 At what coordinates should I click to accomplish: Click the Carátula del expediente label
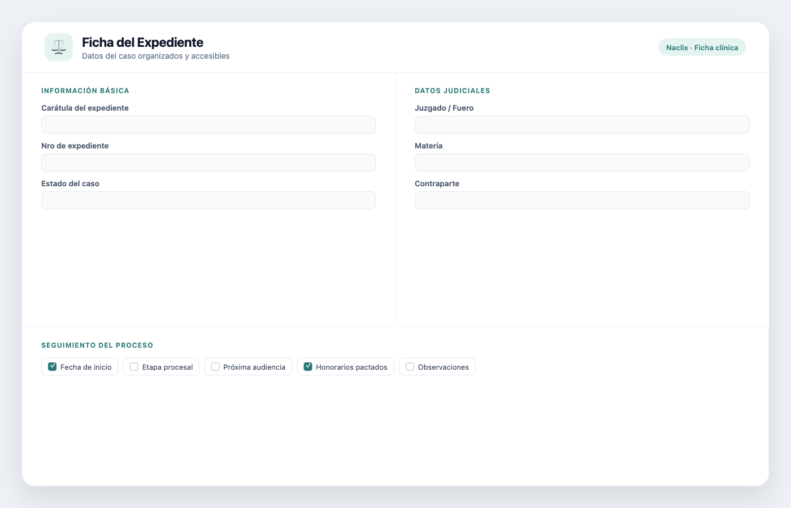(x=85, y=108)
